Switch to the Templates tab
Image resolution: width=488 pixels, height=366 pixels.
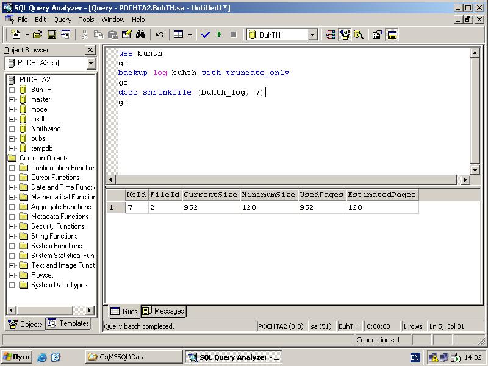pyautogui.click(x=68, y=323)
